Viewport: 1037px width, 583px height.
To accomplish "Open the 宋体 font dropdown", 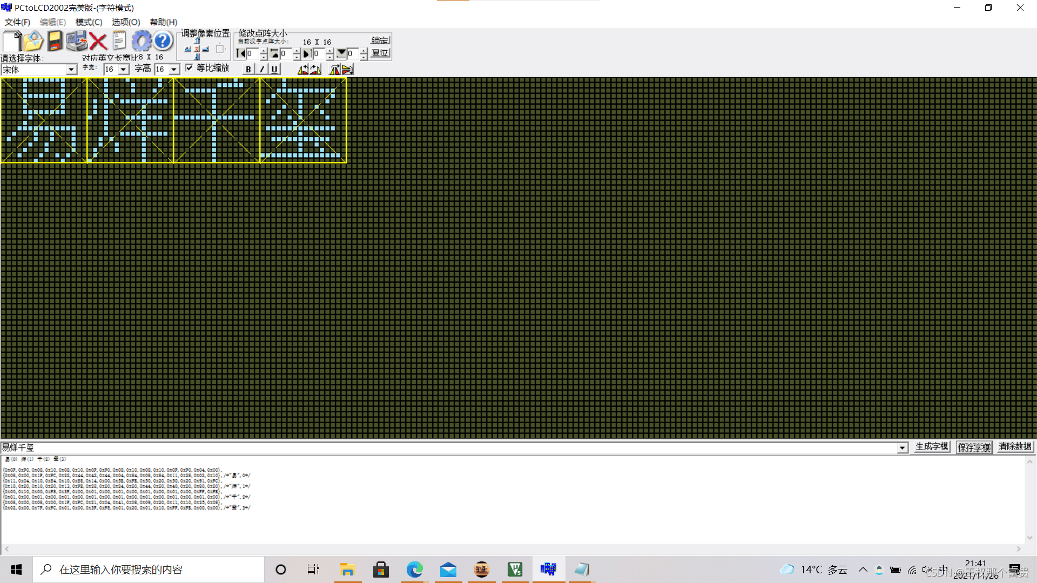I will pos(71,70).
